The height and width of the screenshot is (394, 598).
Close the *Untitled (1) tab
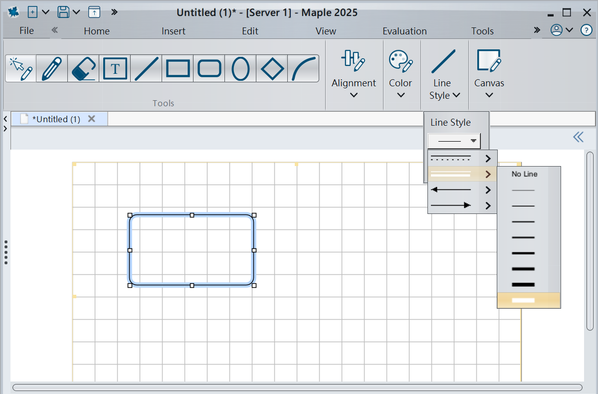point(92,119)
